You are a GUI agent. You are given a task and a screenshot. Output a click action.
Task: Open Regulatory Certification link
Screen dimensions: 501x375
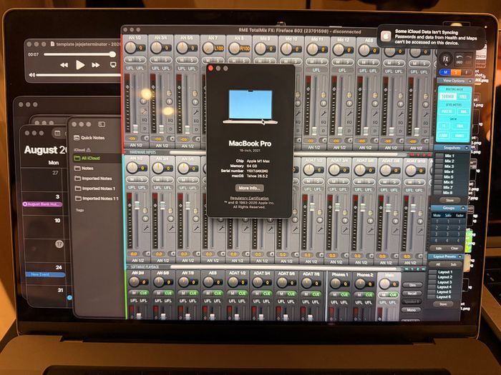coord(249,198)
